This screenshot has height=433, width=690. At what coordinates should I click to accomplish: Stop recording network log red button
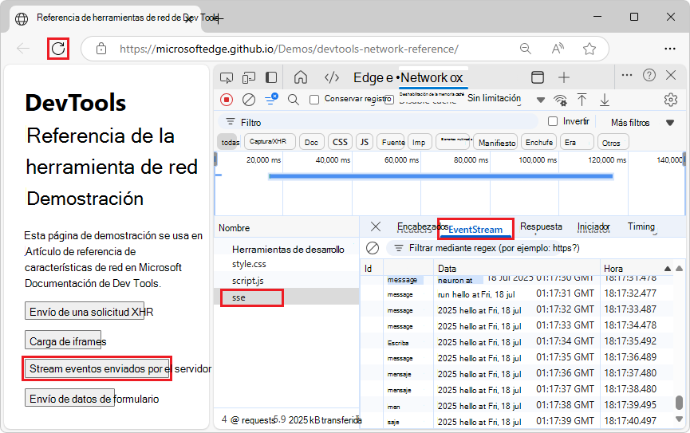pos(227,100)
